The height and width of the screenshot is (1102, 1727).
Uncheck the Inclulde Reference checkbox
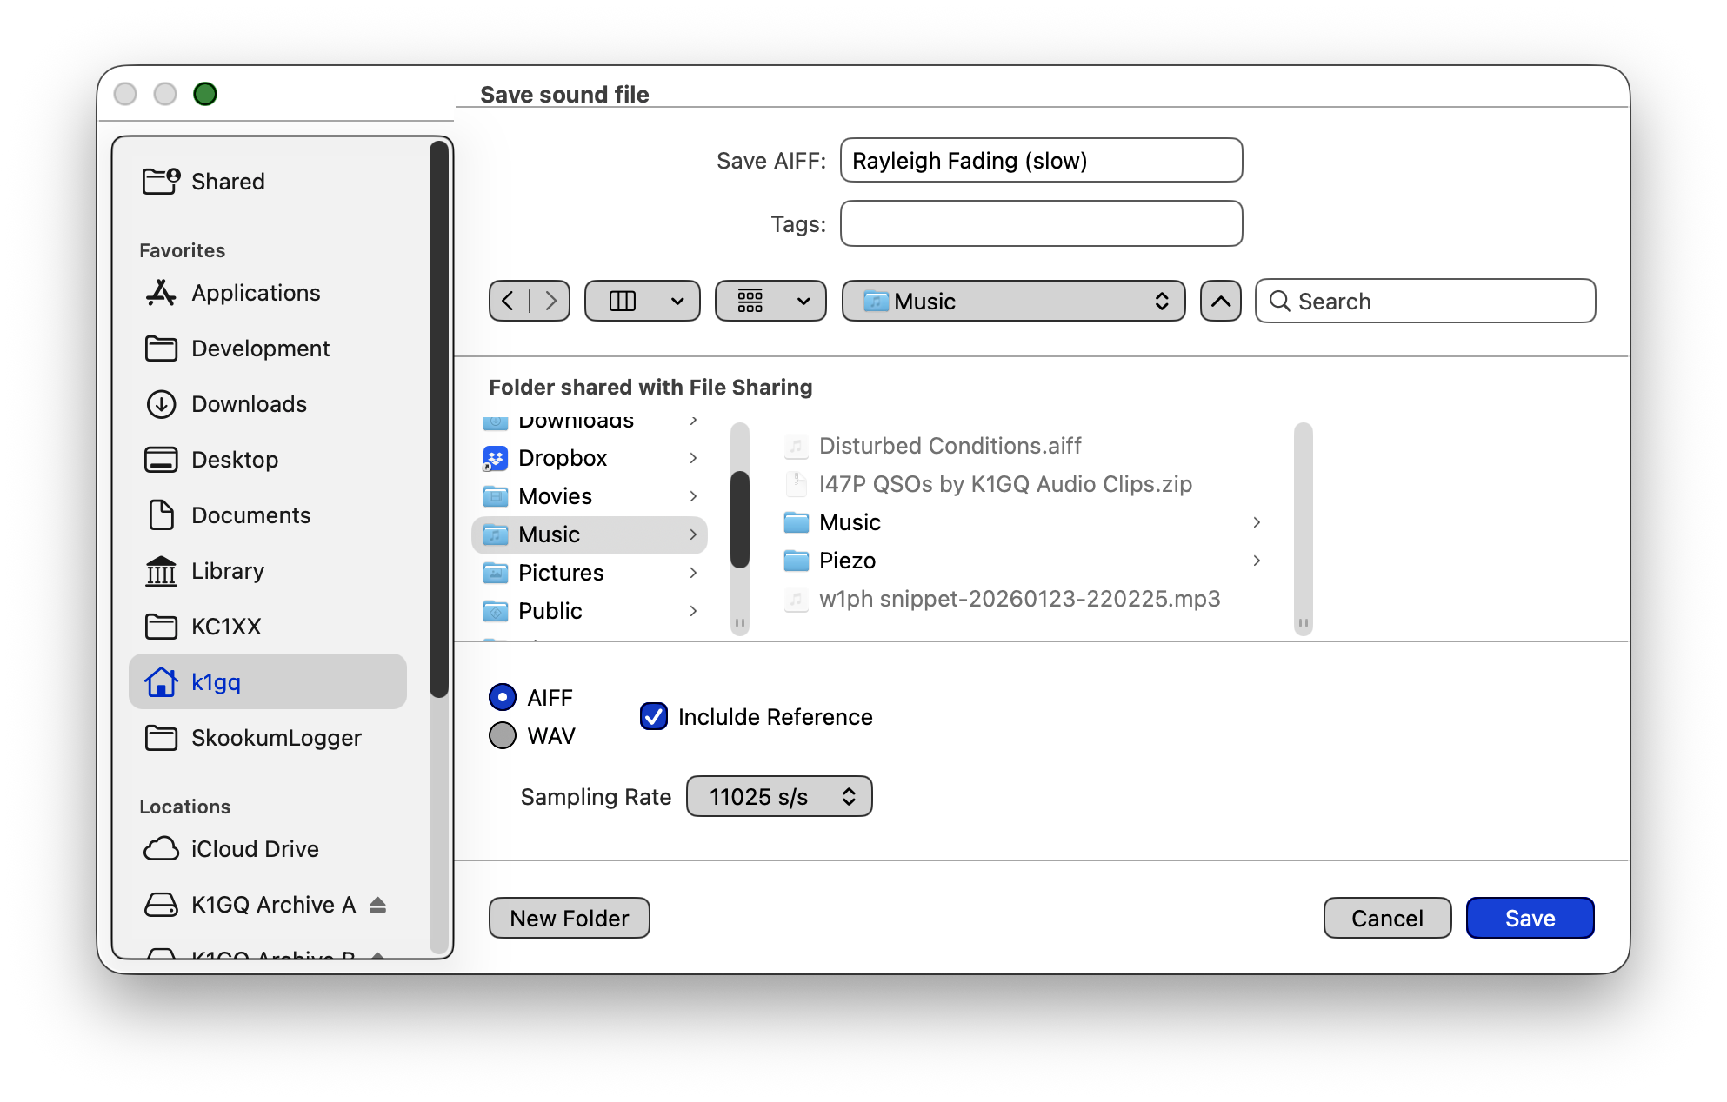pos(654,716)
